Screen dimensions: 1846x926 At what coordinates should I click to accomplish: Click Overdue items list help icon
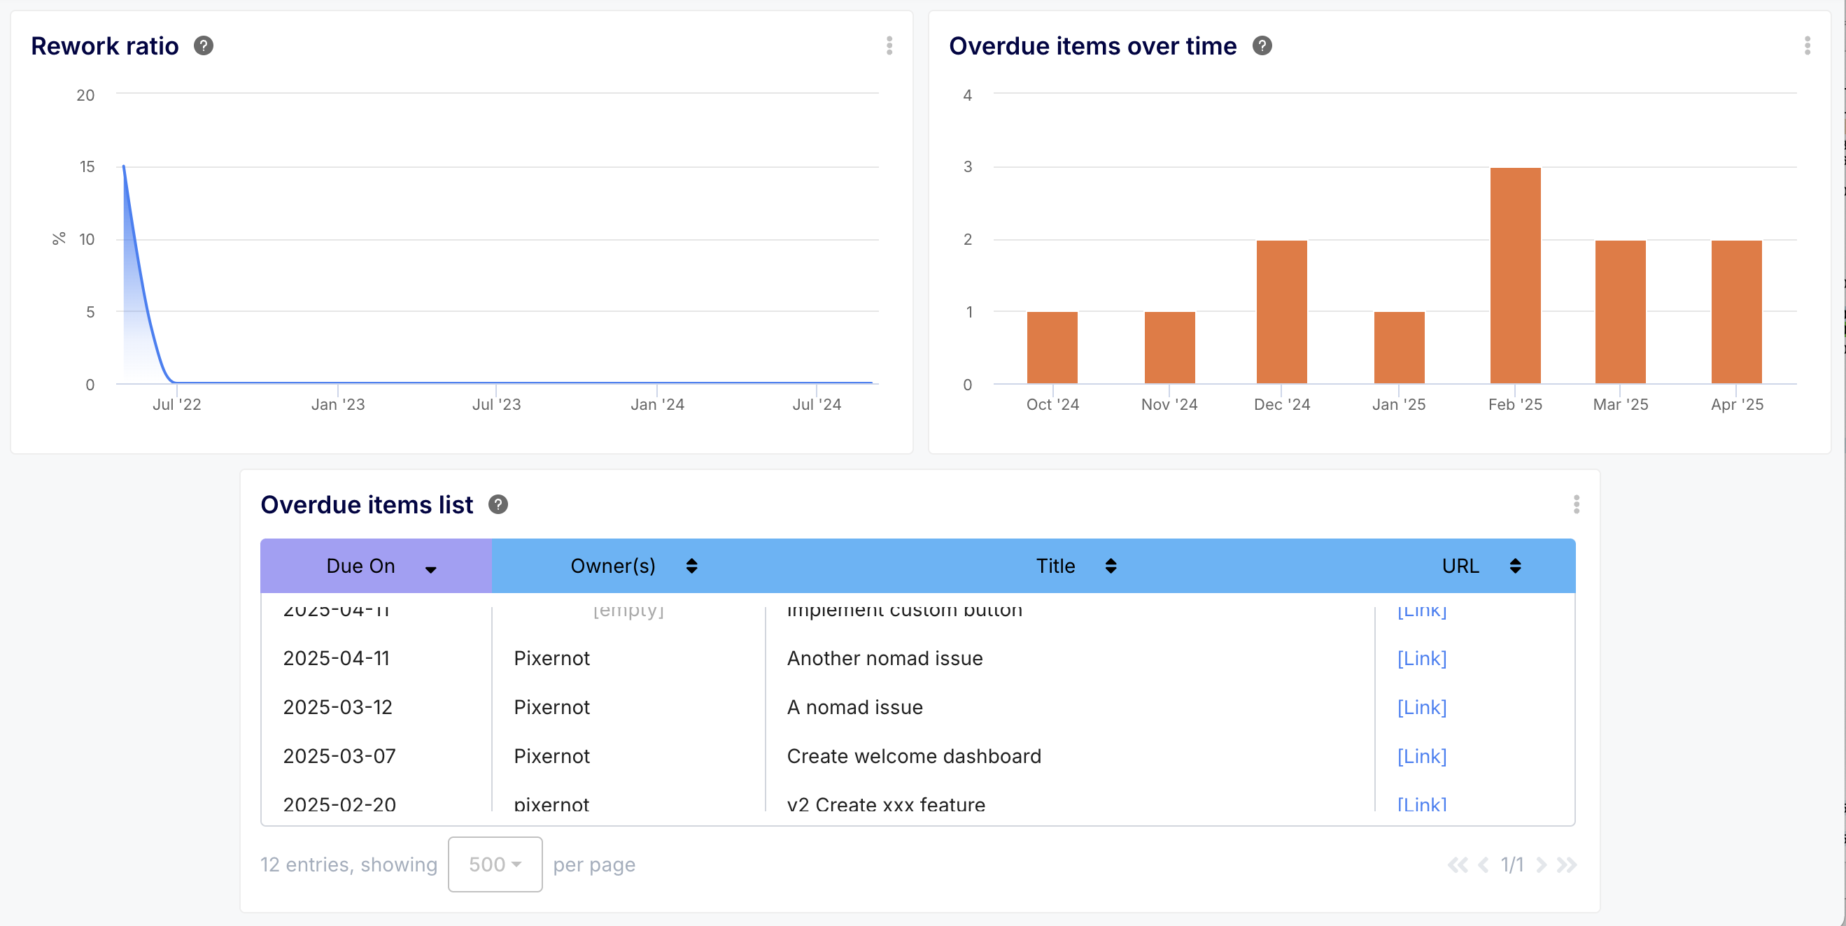(498, 505)
